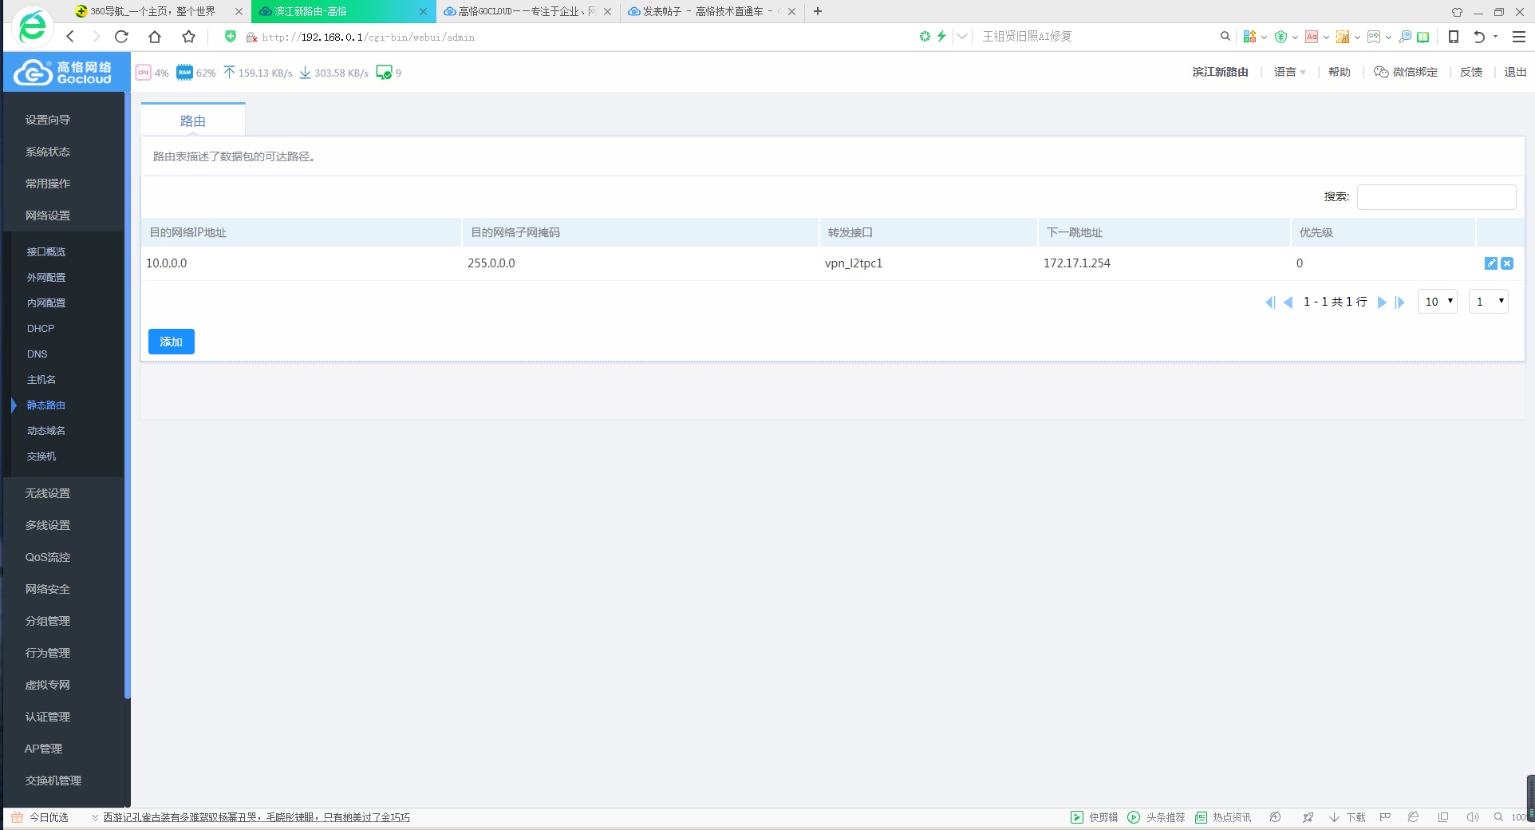This screenshot has height=830, width=1535.
Task: Go to the previous page of routes
Action: click(x=1288, y=302)
